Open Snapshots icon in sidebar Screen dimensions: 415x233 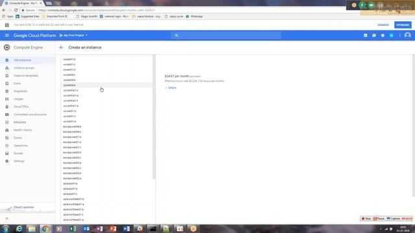[7, 91]
